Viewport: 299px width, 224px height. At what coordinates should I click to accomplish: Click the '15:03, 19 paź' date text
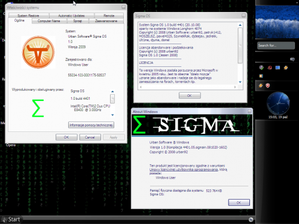(278, 117)
